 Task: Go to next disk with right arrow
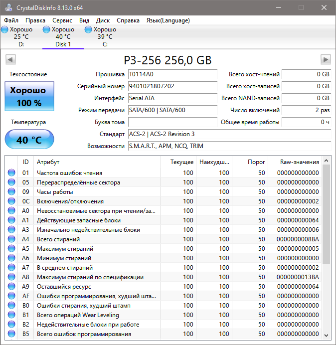326,60
